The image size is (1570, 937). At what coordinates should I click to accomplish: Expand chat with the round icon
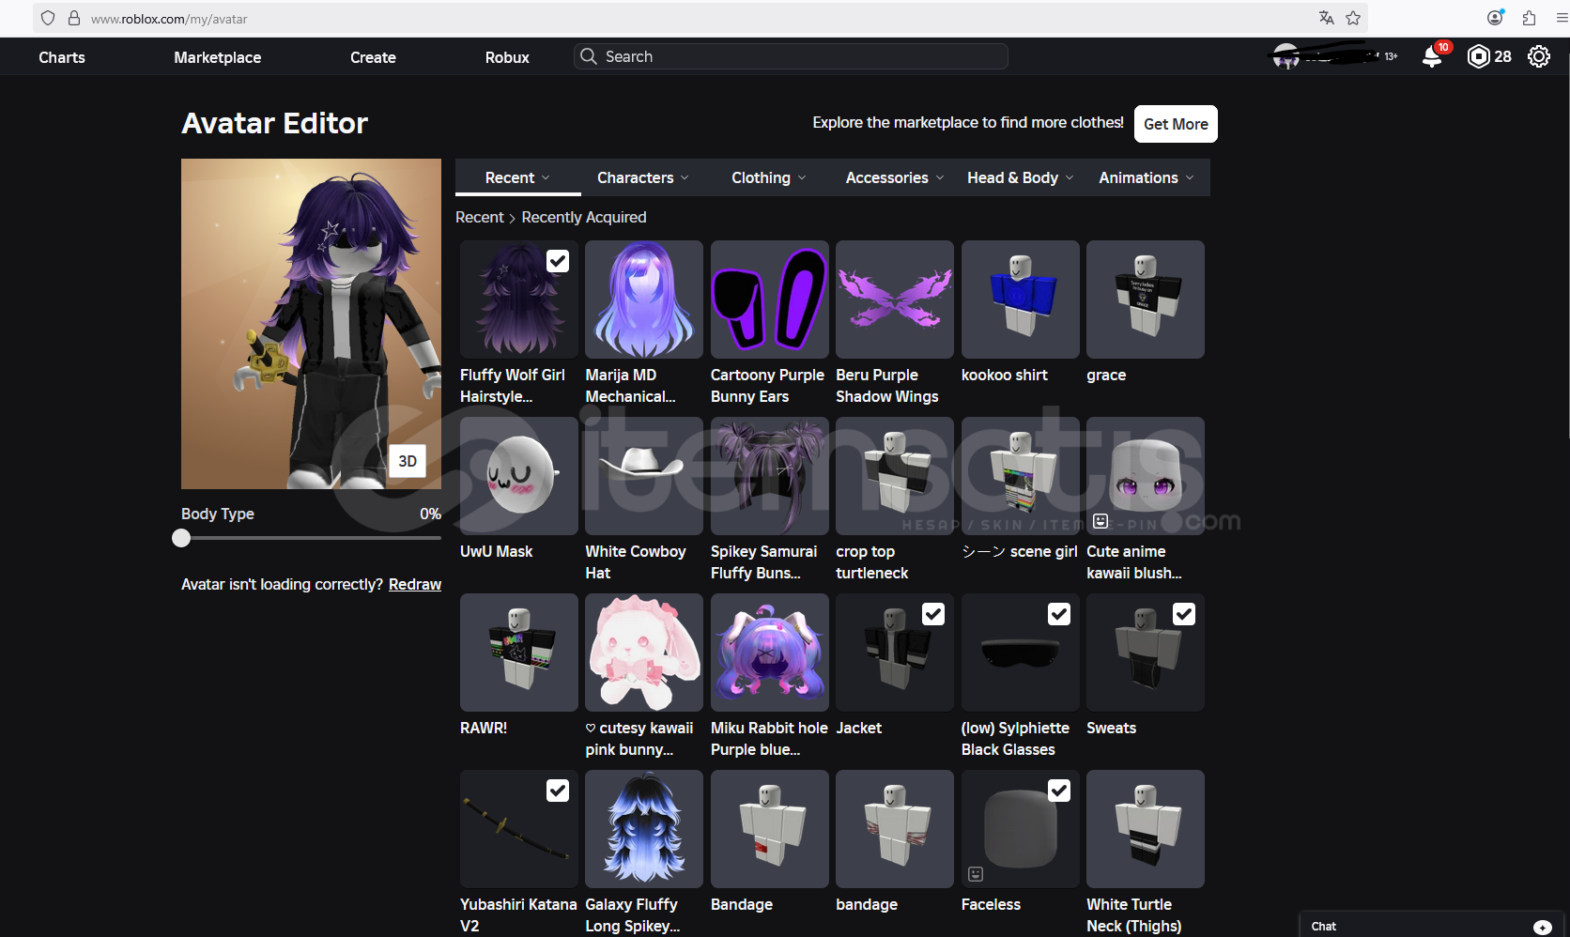click(1543, 927)
